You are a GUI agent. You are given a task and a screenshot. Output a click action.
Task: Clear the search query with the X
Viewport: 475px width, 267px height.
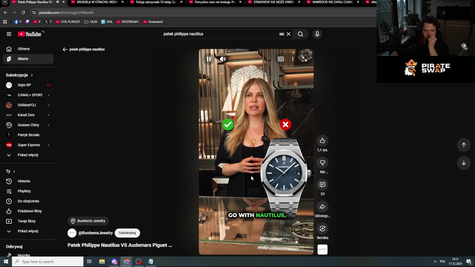pyautogui.click(x=288, y=34)
